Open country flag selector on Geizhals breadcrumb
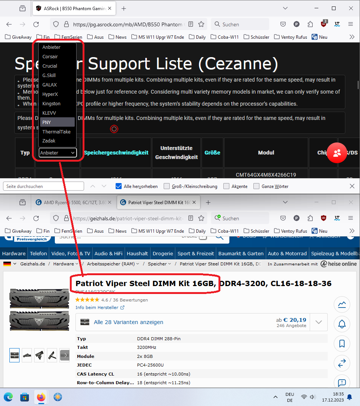 tap(9, 264)
